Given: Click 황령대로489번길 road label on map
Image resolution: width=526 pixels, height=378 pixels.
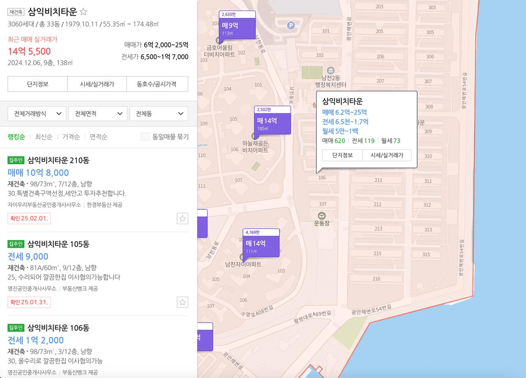Looking at the screenshot, I should pyautogui.click(x=312, y=317).
